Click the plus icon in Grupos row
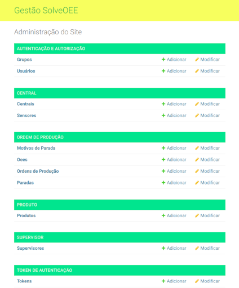Screen dimensions: 239x288 [x=163, y=60]
